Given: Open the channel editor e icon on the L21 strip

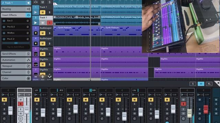Looking at the screenshot, I should click(37, 119).
